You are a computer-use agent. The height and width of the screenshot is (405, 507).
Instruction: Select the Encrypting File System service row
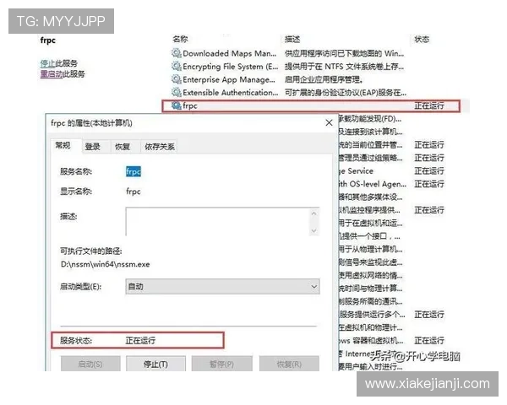(230, 67)
